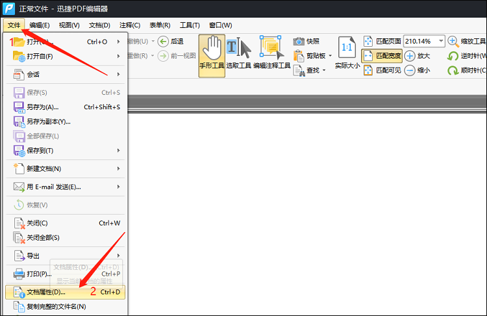Expand the 打开自(F) submenu arrow
The image size is (487, 316).
point(118,57)
